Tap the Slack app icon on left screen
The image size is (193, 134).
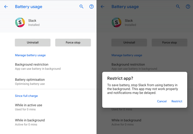(x=20, y=22)
